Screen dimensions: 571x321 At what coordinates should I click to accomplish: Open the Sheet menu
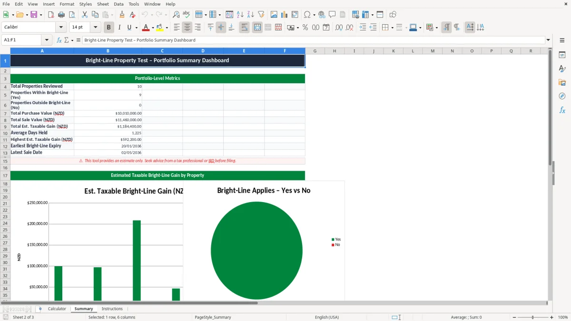pos(103,4)
